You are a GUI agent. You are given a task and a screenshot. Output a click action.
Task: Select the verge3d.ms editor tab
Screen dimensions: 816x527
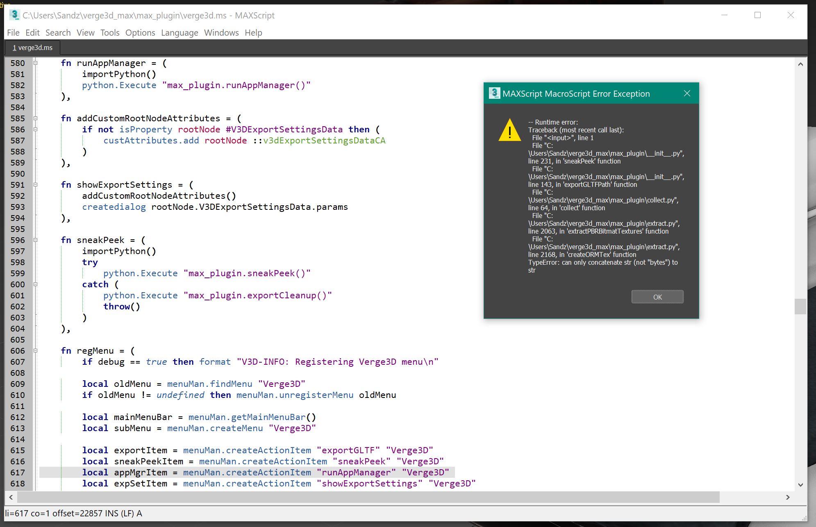pyautogui.click(x=32, y=48)
